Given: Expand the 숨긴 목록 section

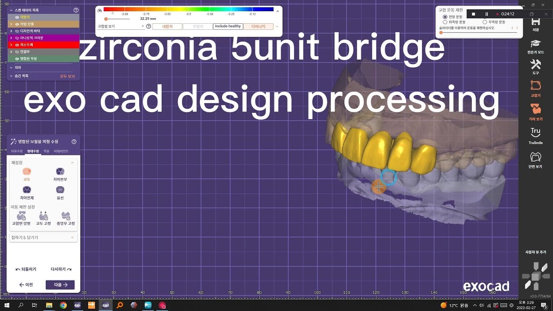Looking at the screenshot, I should click(11, 76).
